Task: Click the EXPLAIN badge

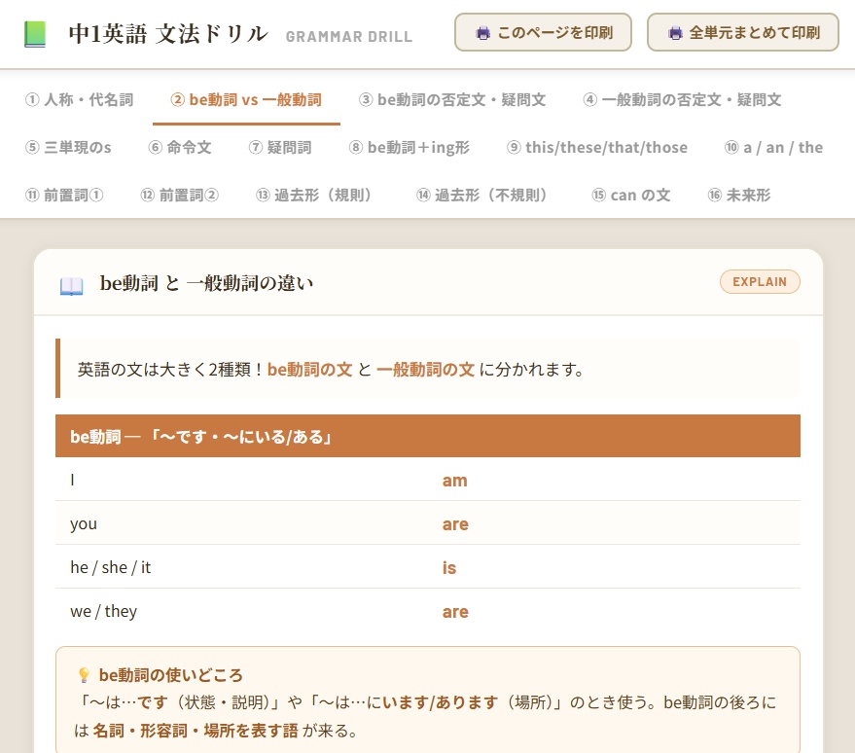Action: point(760,282)
